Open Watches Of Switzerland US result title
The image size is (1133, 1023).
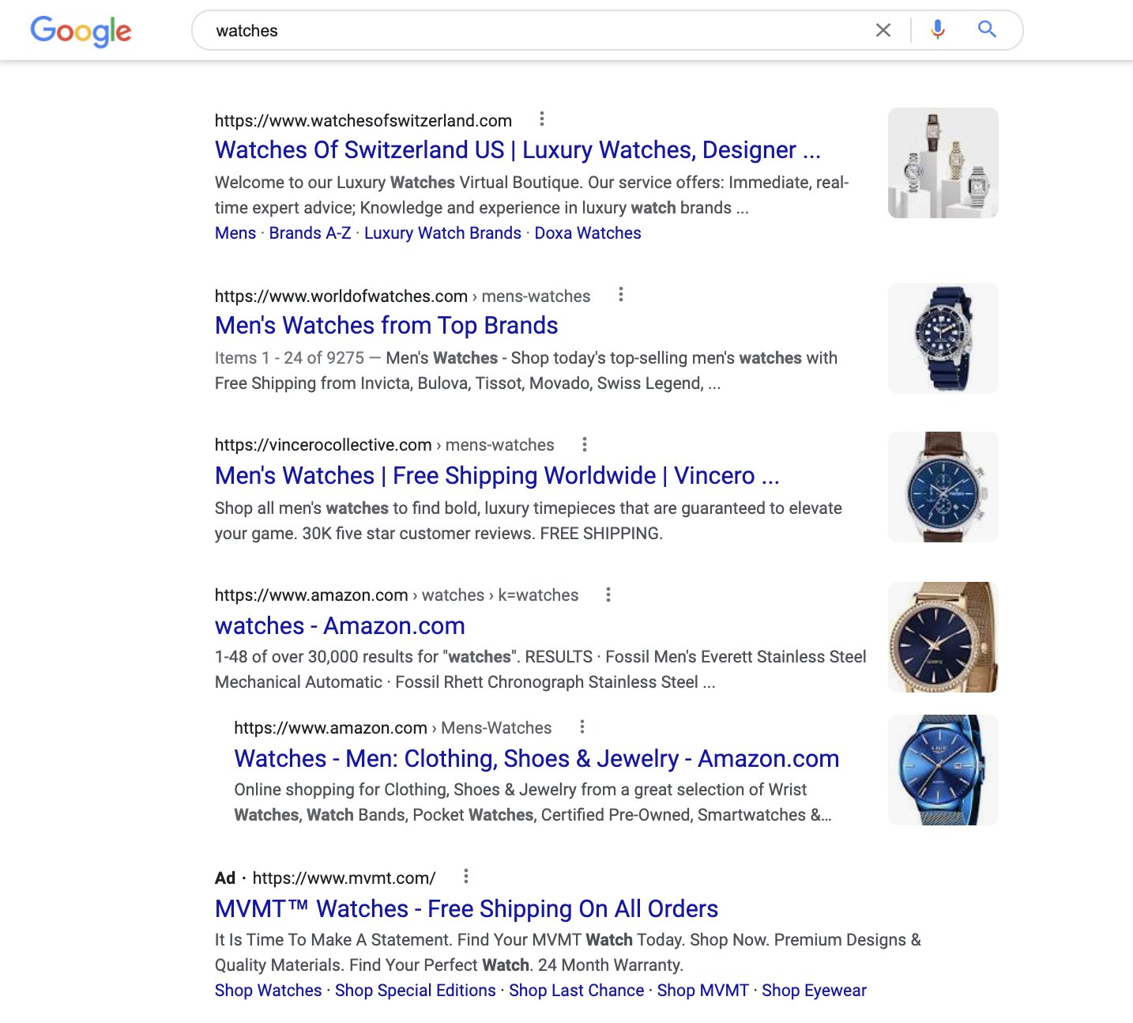tap(518, 150)
